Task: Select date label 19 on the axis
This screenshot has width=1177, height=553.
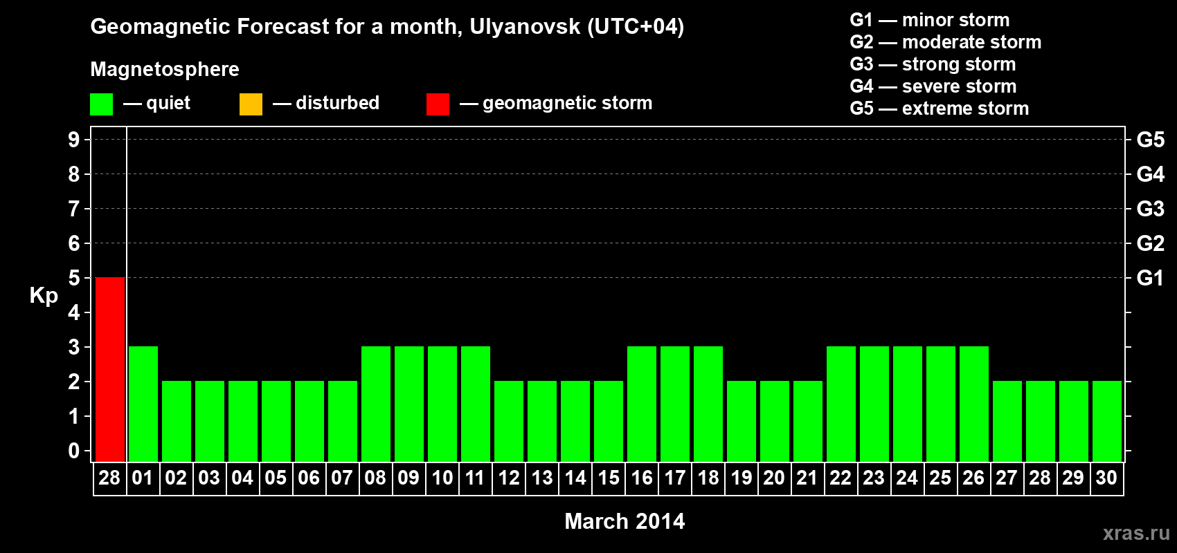Action: pos(742,478)
